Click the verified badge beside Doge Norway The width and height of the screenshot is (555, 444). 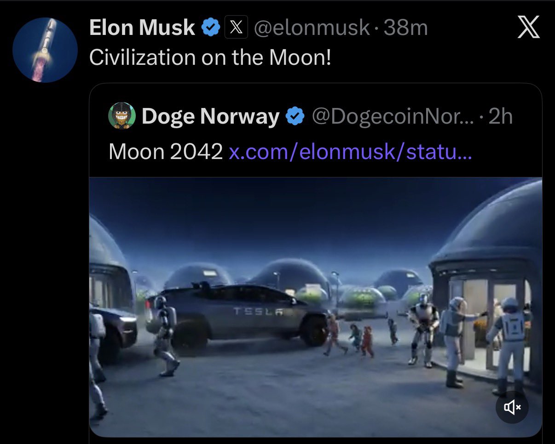(295, 117)
